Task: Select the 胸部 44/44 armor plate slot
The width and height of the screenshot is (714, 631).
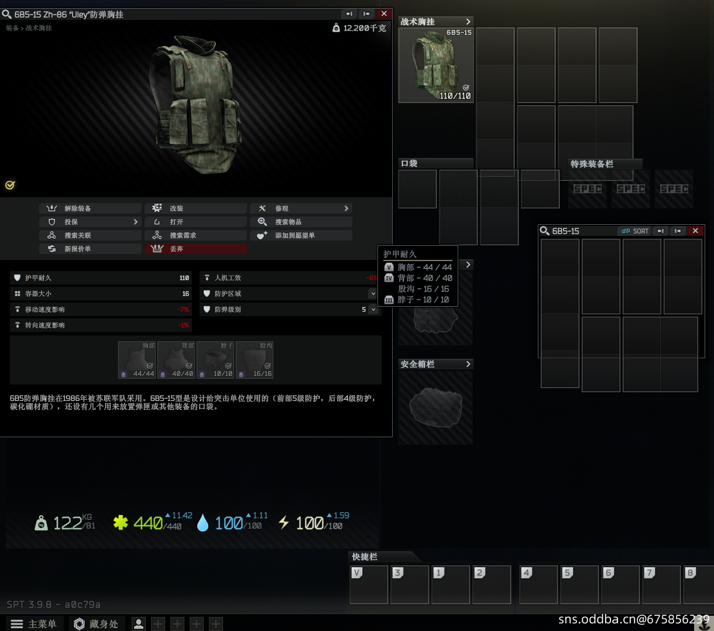Action: click(x=137, y=360)
